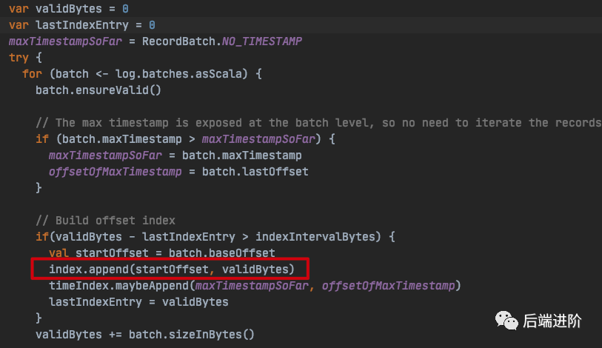Image resolution: width=602 pixels, height=348 pixels.
Task: Click the "Build offset index" comment
Action: pyautogui.click(x=106, y=220)
